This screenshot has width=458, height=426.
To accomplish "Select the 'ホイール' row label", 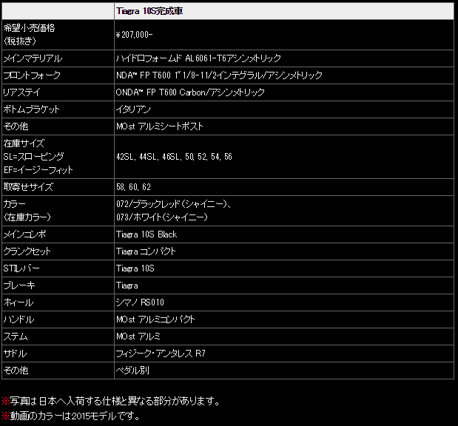I will coord(18,302).
